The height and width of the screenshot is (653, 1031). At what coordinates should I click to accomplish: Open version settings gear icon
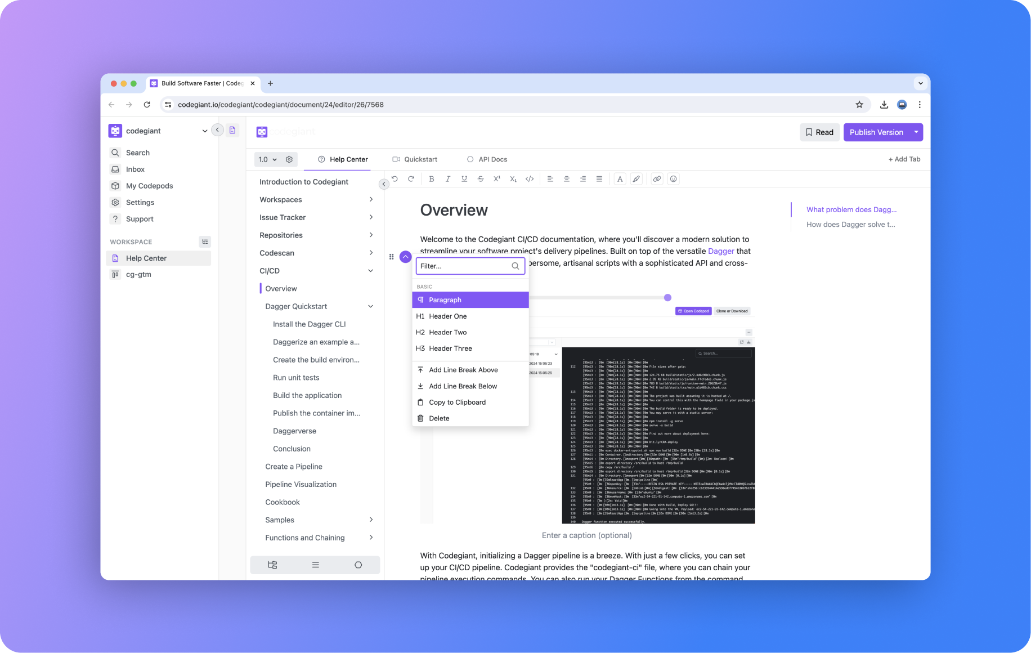click(x=289, y=159)
